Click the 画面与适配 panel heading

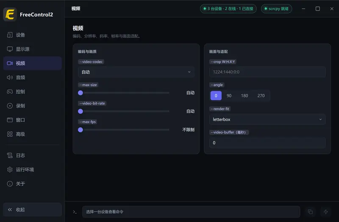[x=218, y=51]
